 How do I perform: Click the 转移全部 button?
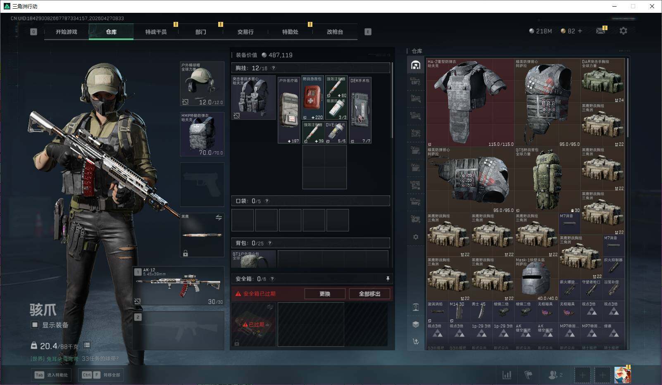click(x=101, y=375)
